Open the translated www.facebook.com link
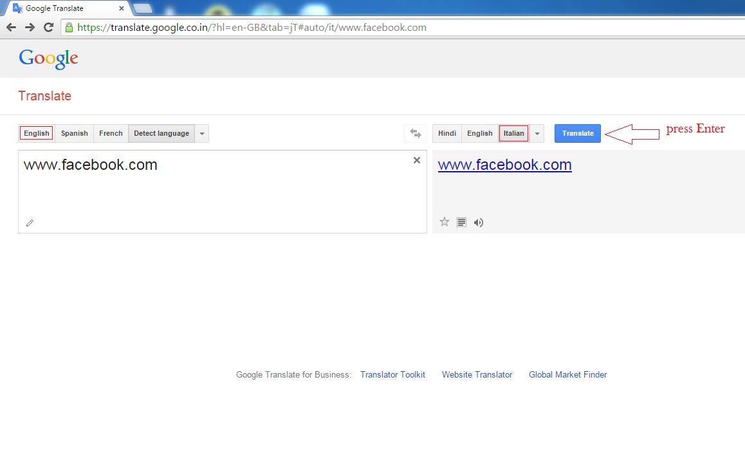 click(x=504, y=165)
